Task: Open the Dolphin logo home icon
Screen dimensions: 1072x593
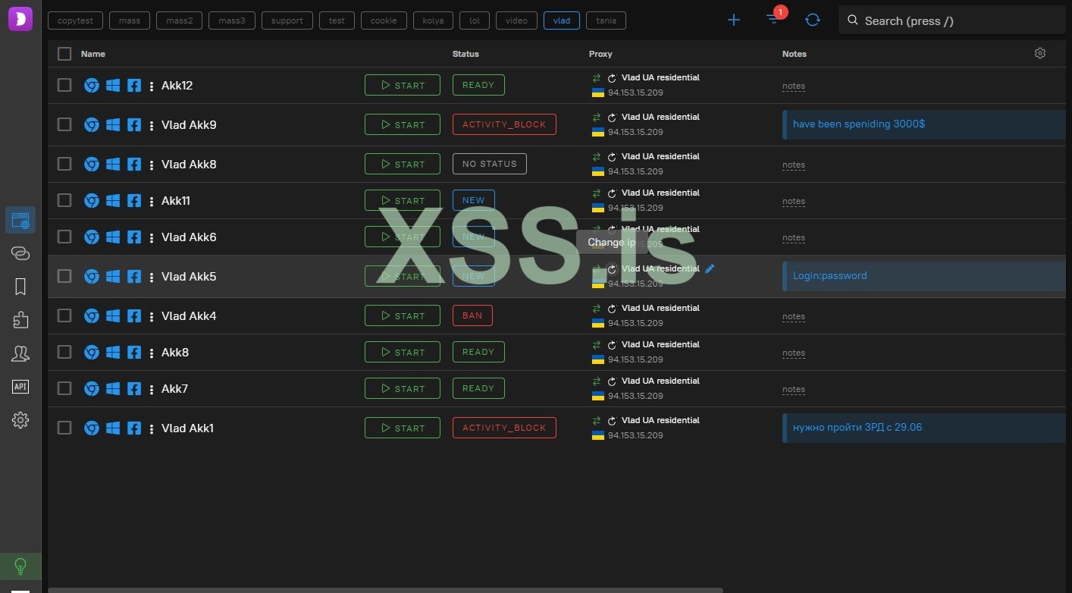Action: (20, 19)
